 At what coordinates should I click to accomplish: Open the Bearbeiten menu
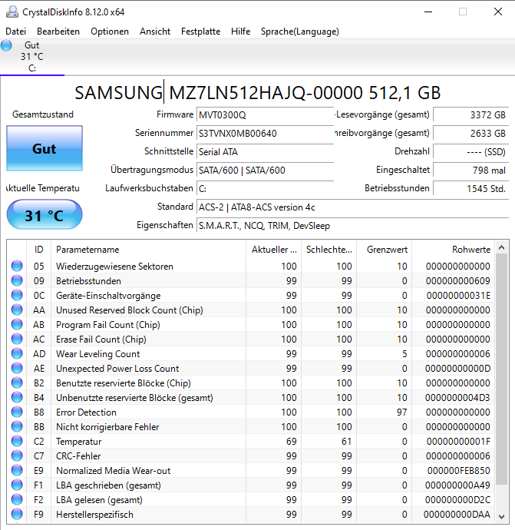[x=58, y=31]
